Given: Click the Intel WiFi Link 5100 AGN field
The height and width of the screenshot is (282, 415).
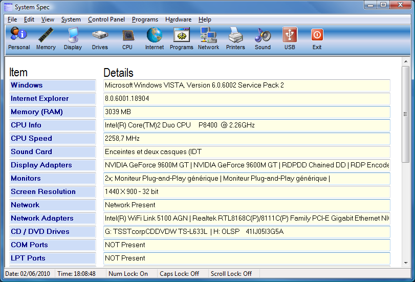Looking at the screenshot, I should click(247, 218).
